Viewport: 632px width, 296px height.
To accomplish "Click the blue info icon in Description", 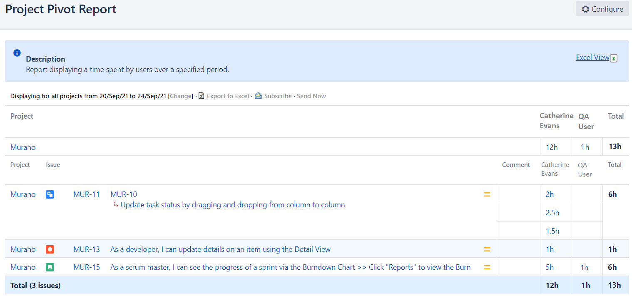I will coord(17,53).
